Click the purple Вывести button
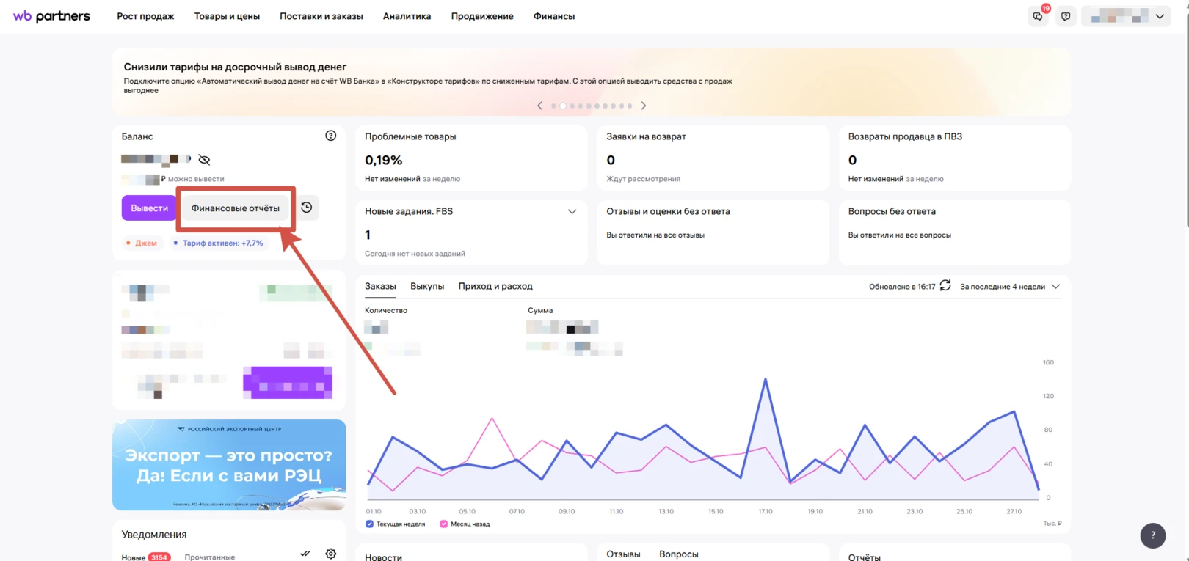Image resolution: width=1189 pixels, height=561 pixels. click(149, 208)
